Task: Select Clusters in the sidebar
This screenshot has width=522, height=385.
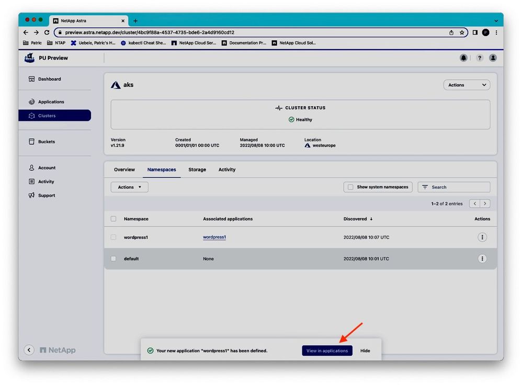Action: click(54, 116)
